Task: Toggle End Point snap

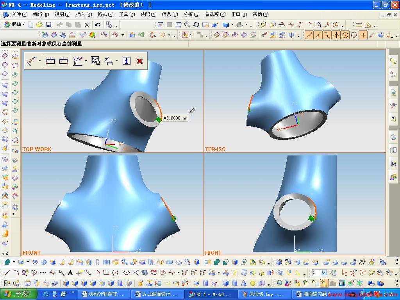Action: coord(309,35)
